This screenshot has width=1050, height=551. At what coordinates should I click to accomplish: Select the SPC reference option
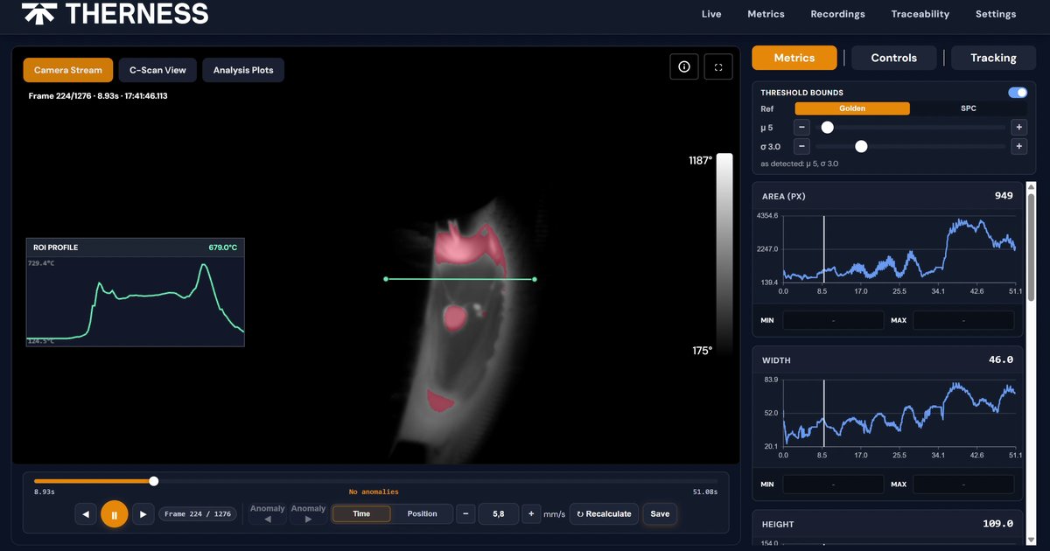point(969,108)
